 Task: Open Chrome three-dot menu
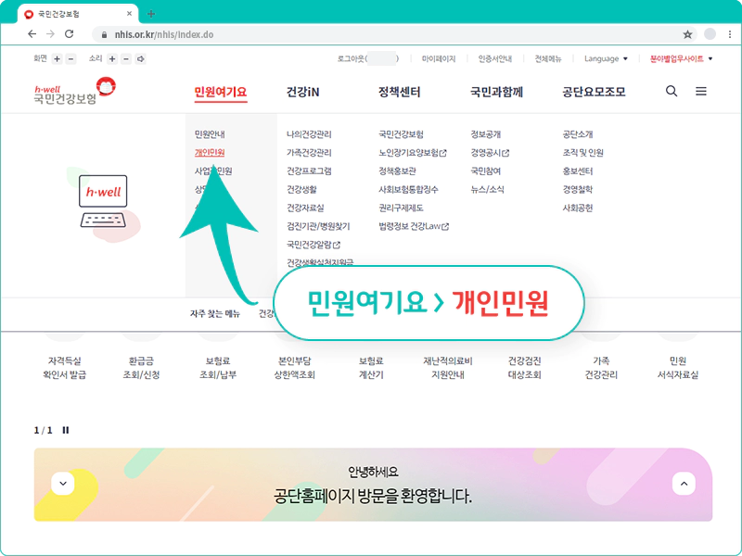[730, 34]
